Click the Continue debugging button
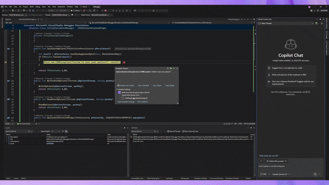The image size is (329, 185). point(75,10)
